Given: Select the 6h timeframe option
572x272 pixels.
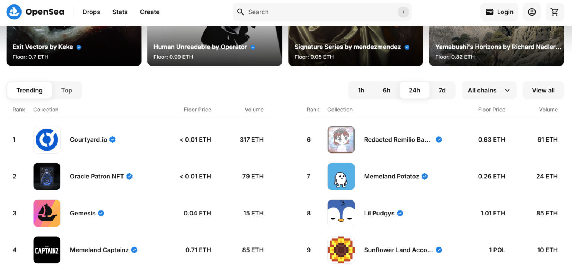Looking at the screenshot, I should click(386, 90).
